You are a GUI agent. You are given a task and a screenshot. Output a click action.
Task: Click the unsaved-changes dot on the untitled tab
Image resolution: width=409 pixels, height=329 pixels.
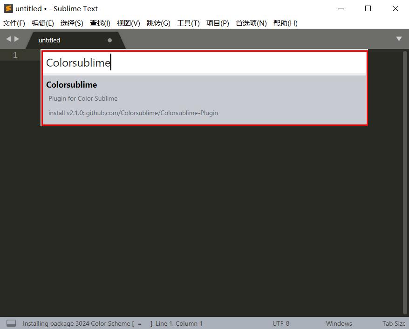[109, 40]
